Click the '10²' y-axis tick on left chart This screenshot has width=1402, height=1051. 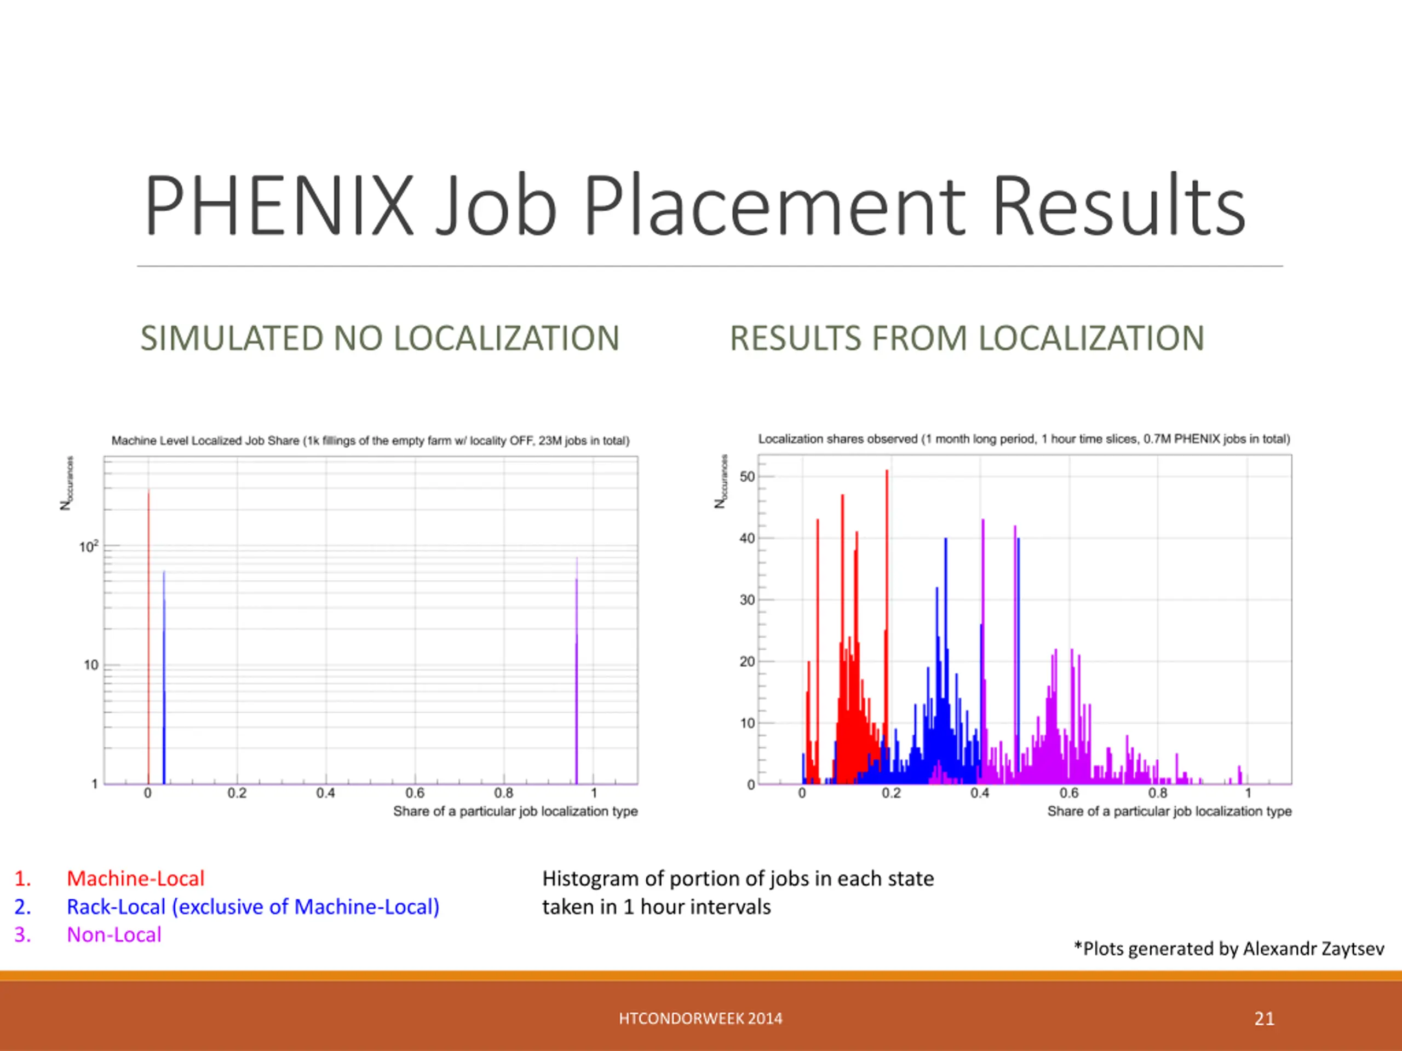point(89,546)
